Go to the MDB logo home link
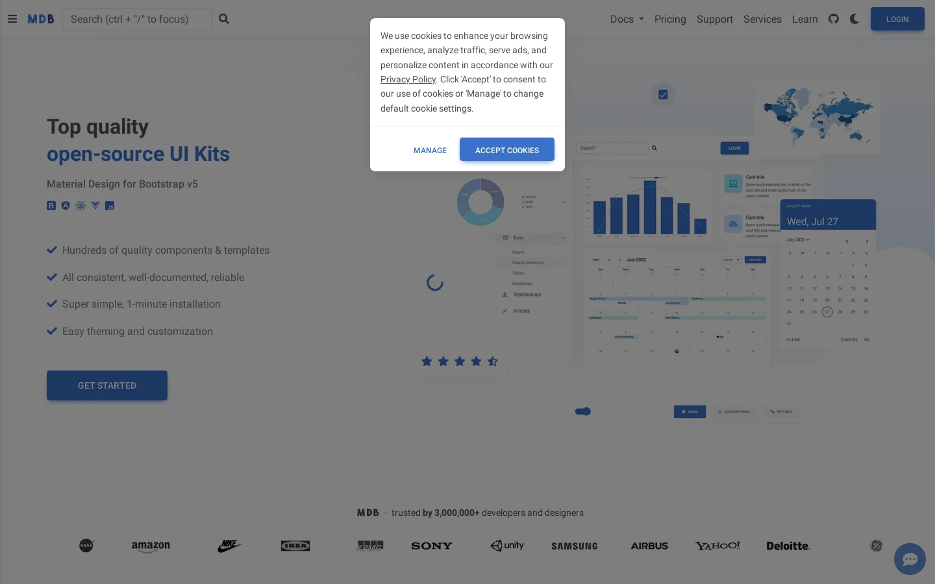The height and width of the screenshot is (584, 935). coord(41,19)
